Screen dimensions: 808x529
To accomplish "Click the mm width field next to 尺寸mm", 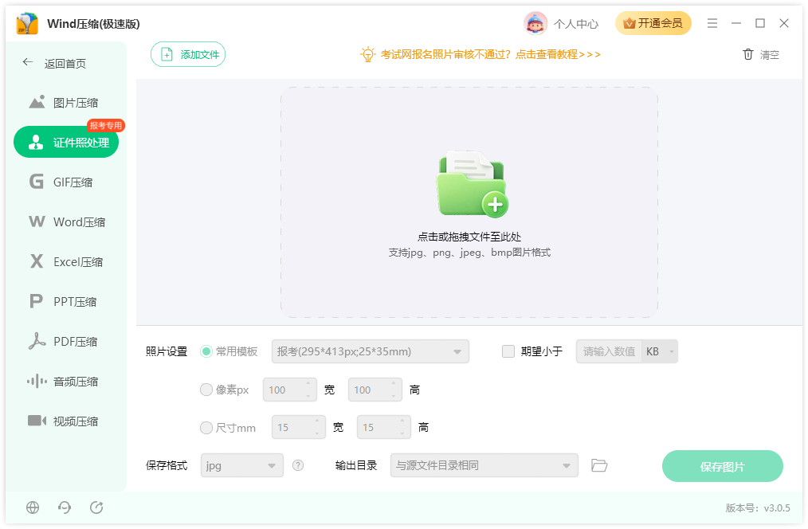I will [x=298, y=428].
